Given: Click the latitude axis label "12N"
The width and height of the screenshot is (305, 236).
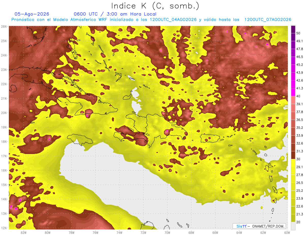Looking at the screenshot, I should coord(4,228).
